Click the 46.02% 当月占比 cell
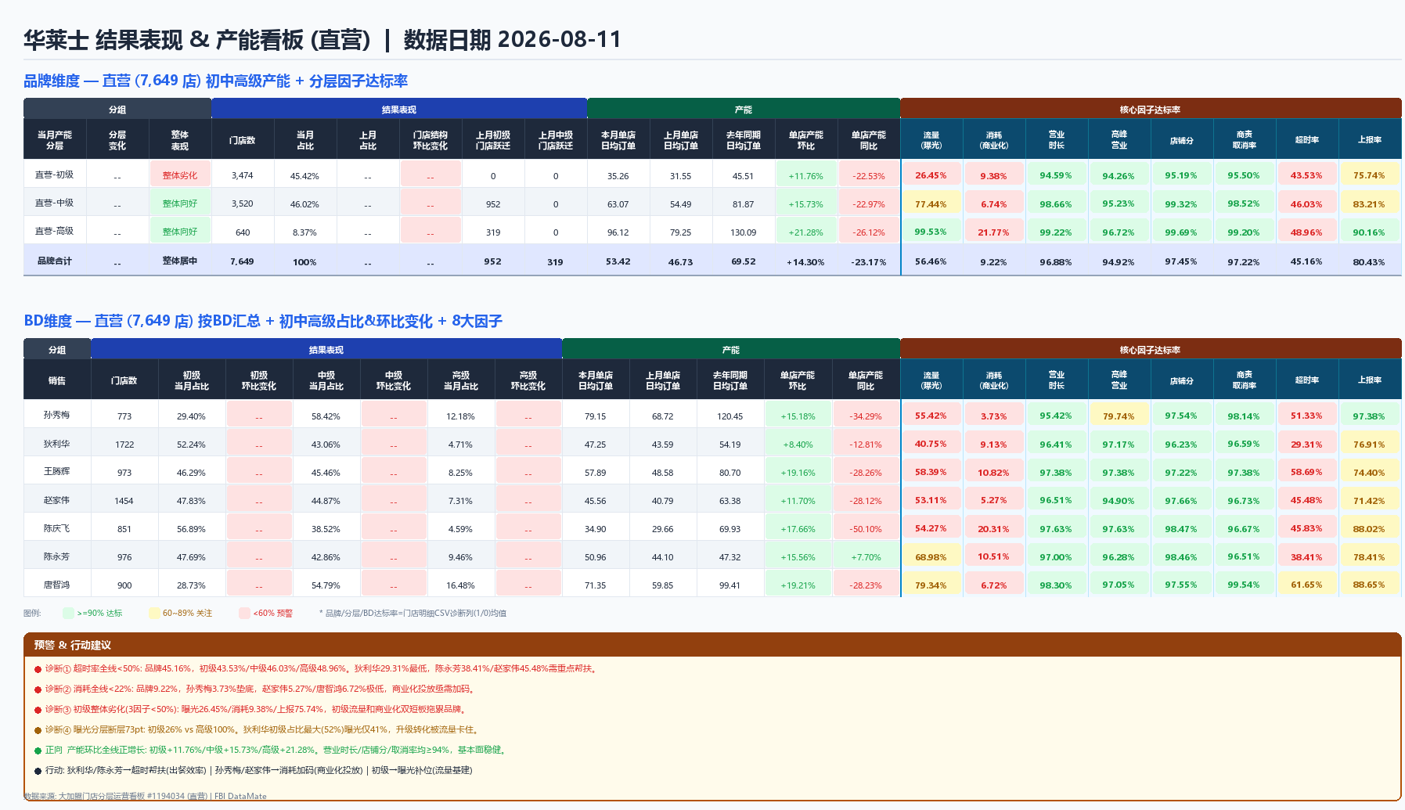This screenshot has width=1405, height=810. [305, 204]
